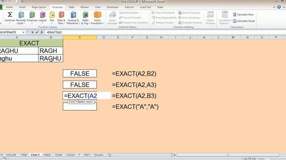Click the horizontal scrollbar left arrow
The width and height of the screenshot is (286, 160).
[175, 155]
